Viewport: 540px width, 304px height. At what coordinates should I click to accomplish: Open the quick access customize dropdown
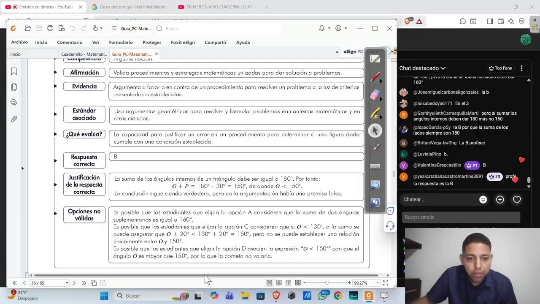coord(114,28)
